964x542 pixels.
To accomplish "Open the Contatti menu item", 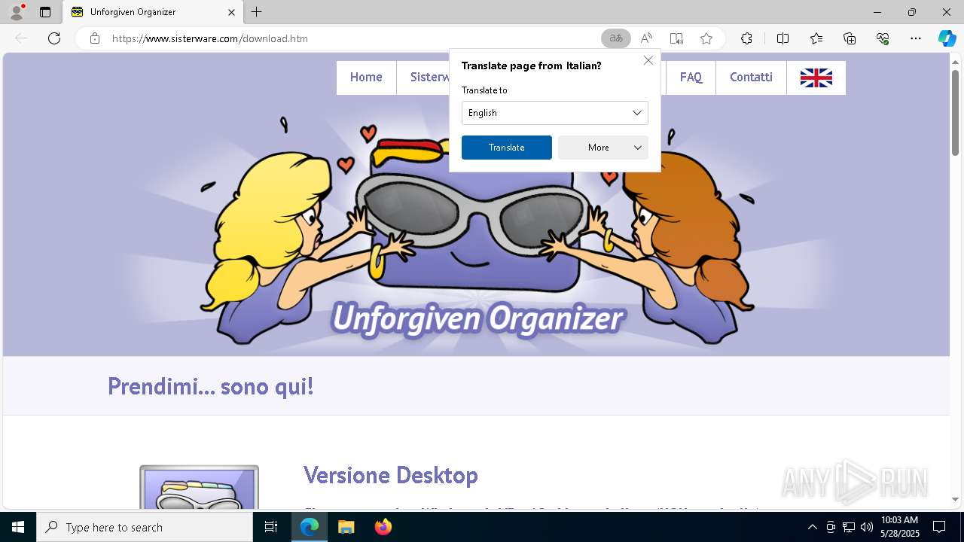I will (x=751, y=78).
